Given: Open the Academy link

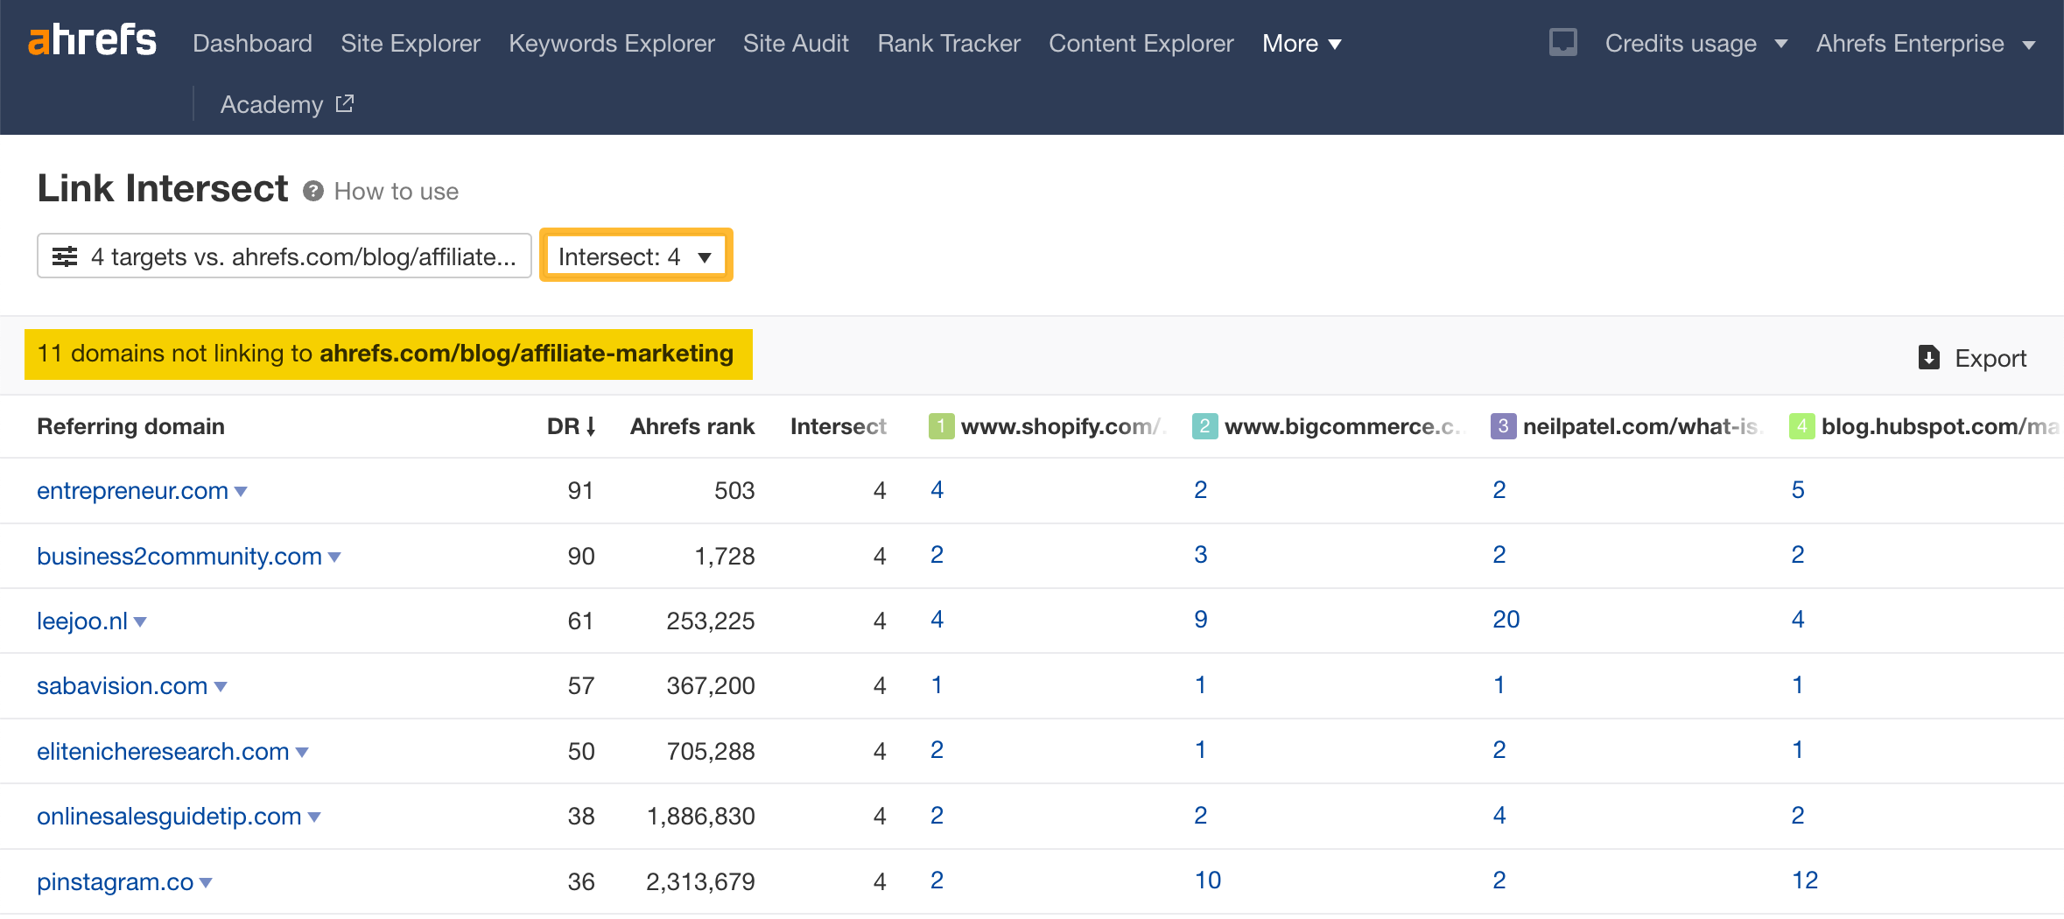Looking at the screenshot, I should pyautogui.click(x=286, y=104).
